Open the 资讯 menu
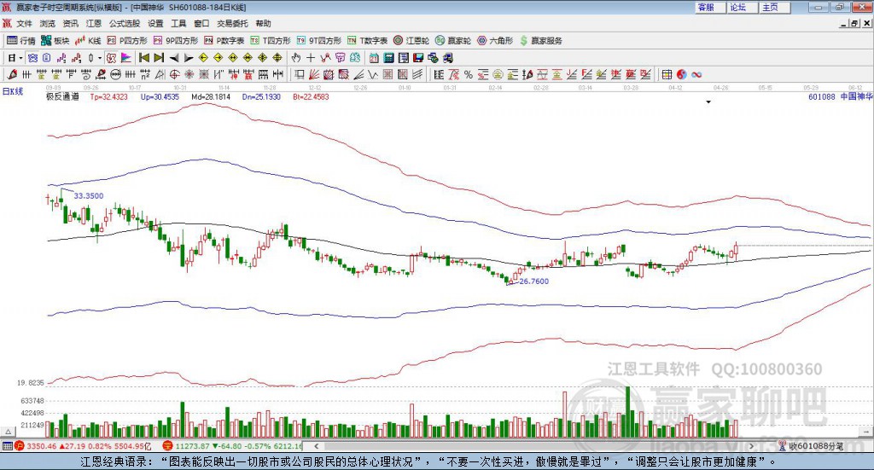Viewport: 874px width, 470px height. (70, 23)
